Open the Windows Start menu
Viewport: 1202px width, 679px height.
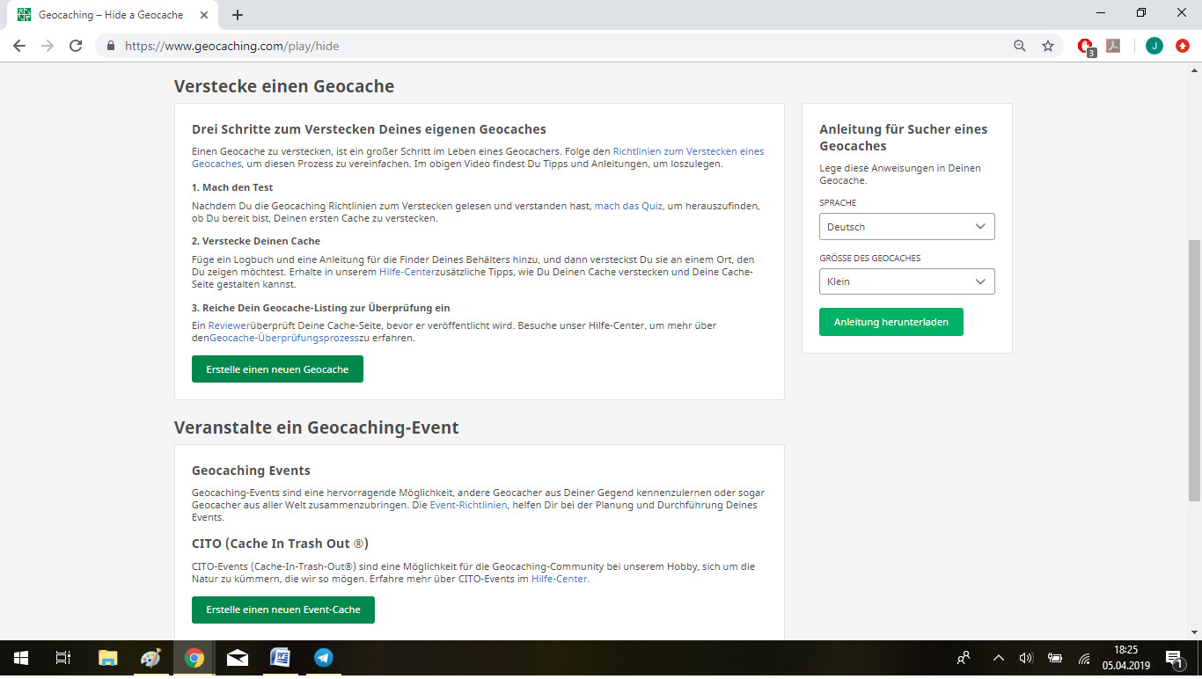point(21,658)
